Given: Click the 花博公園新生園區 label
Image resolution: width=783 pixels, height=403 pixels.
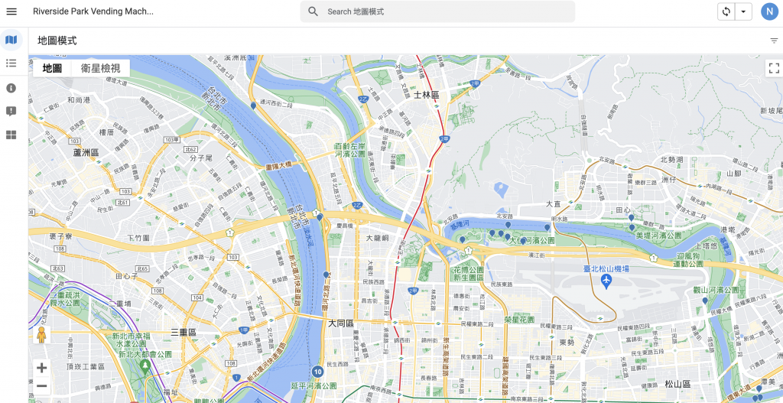Looking at the screenshot, I should (469, 273).
